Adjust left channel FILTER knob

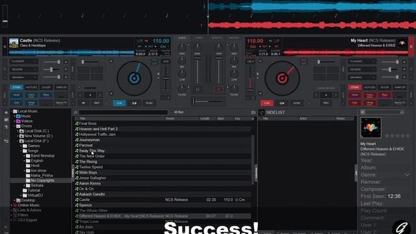pyautogui.click(x=182, y=88)
